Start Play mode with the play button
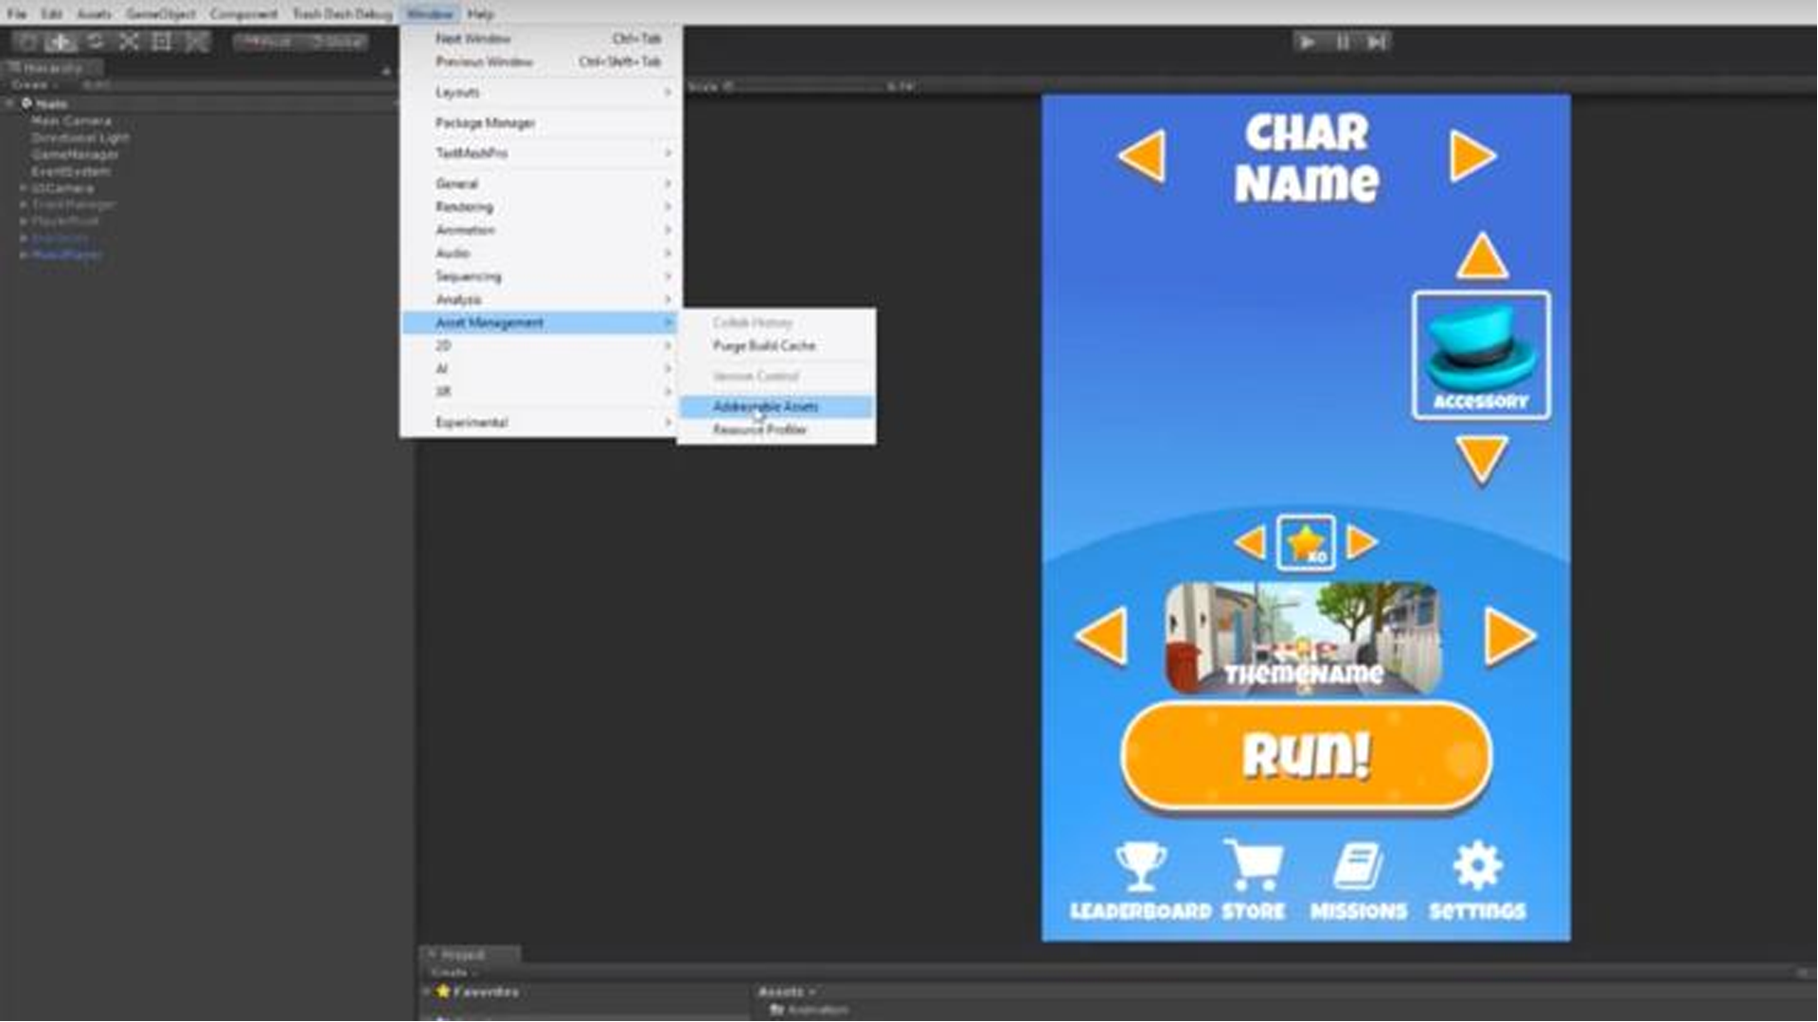The width and height of the screenshot is (1818, 1022). click(x=1308, y=42)
